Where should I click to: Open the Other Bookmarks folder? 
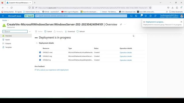click(x=176, y=12)
